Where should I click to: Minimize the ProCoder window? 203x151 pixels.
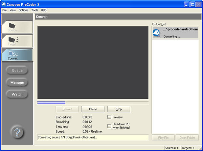pyautogui.click(x=186, y=4)
